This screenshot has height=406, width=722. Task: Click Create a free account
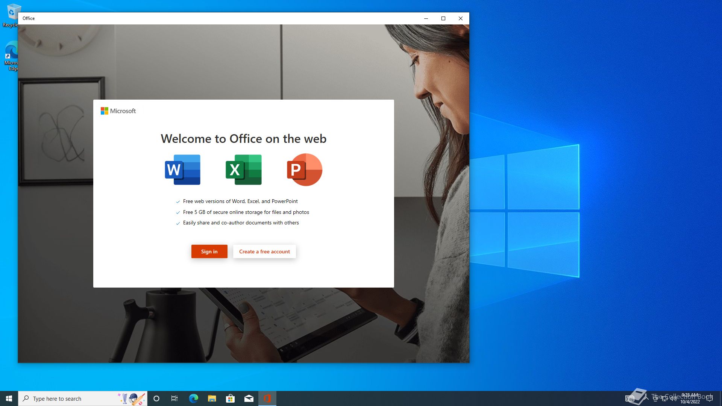(x=264, y=251)
